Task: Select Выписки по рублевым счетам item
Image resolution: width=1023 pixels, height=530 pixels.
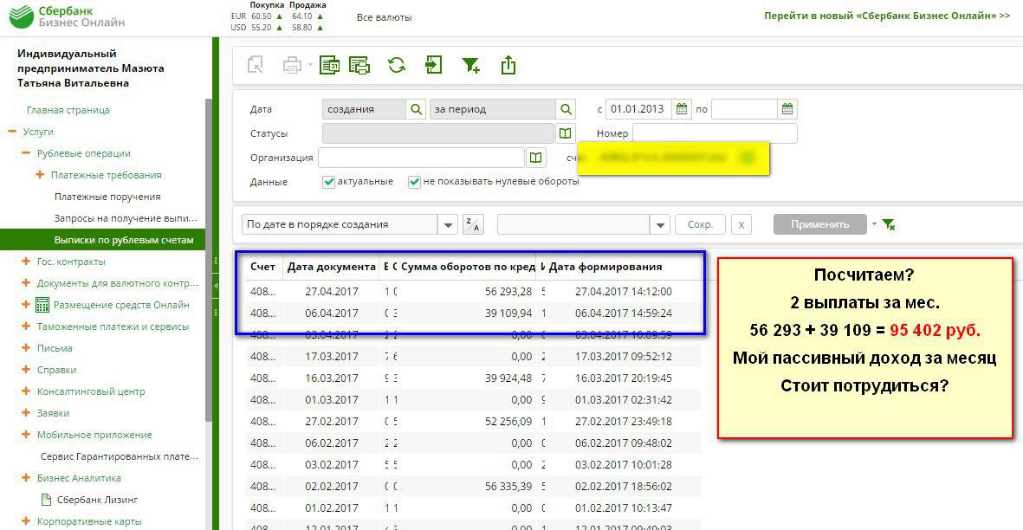Action: 102,240
